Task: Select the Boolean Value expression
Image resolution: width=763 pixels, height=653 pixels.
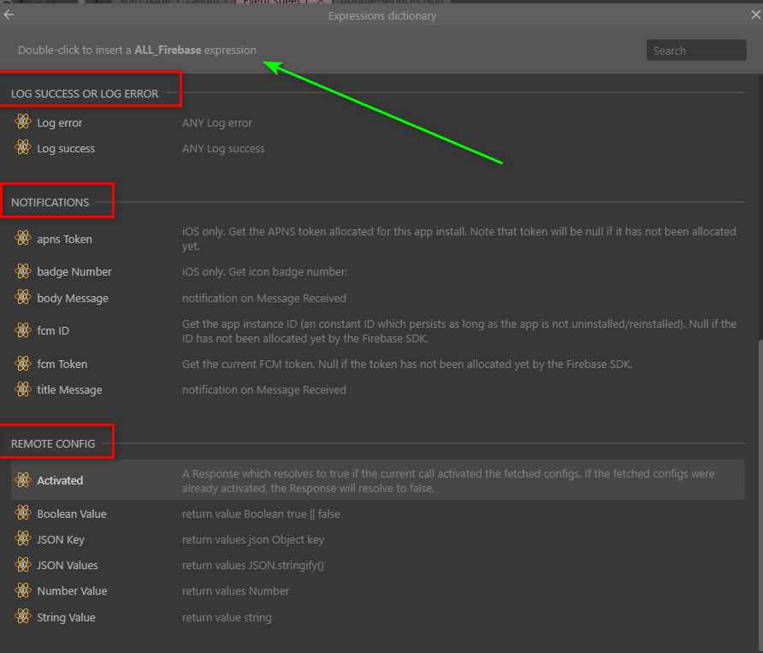Action: point(71,514)
